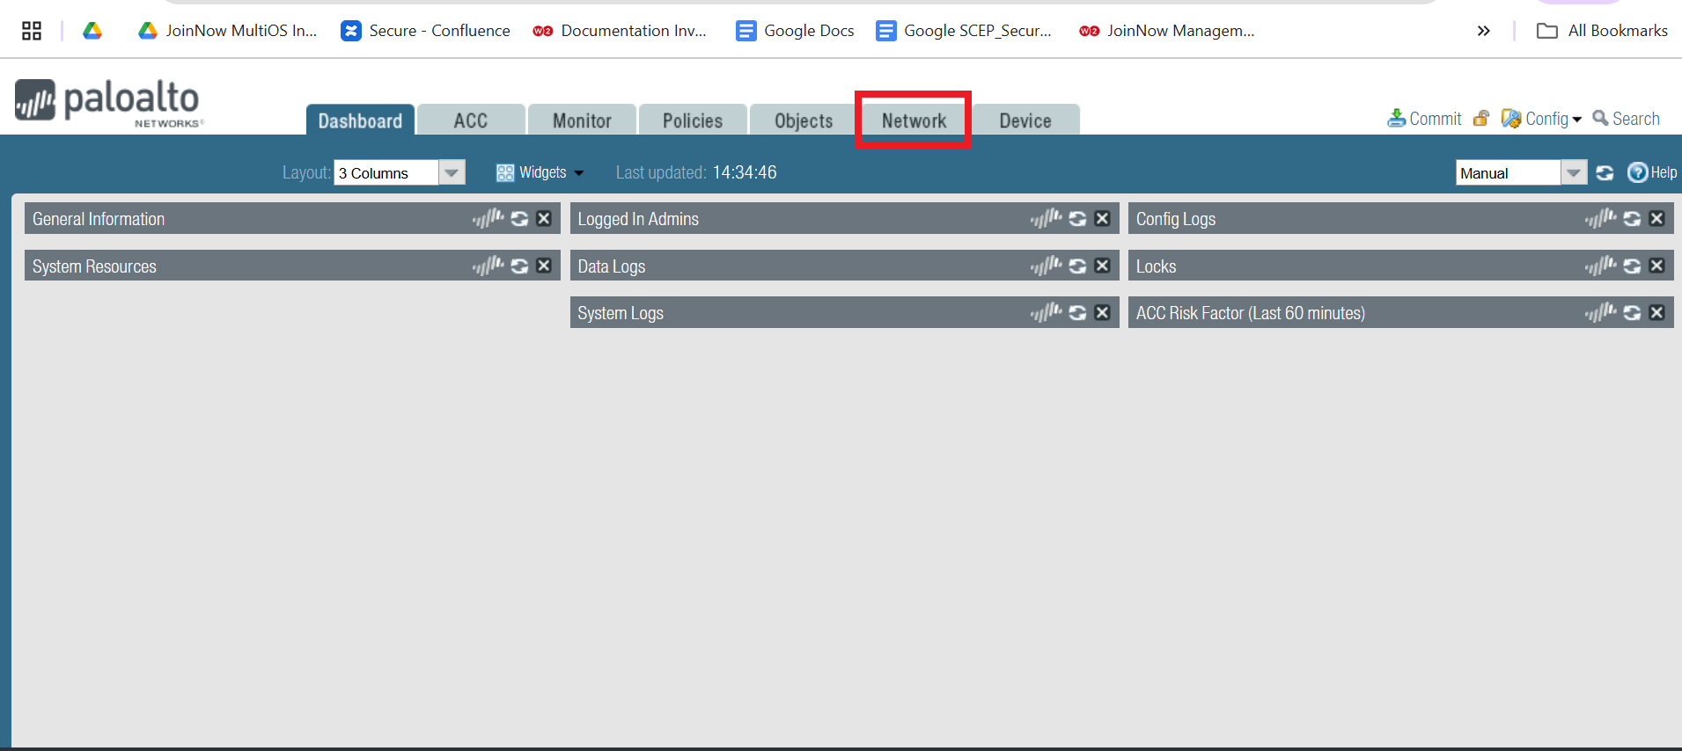Open the Widgets dropdown menu
The height and width of the screenshot is (751, 1682).
[540, 173]
